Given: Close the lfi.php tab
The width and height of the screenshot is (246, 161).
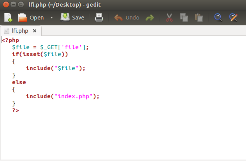Looking at the screenshot, I should [35, 31].
